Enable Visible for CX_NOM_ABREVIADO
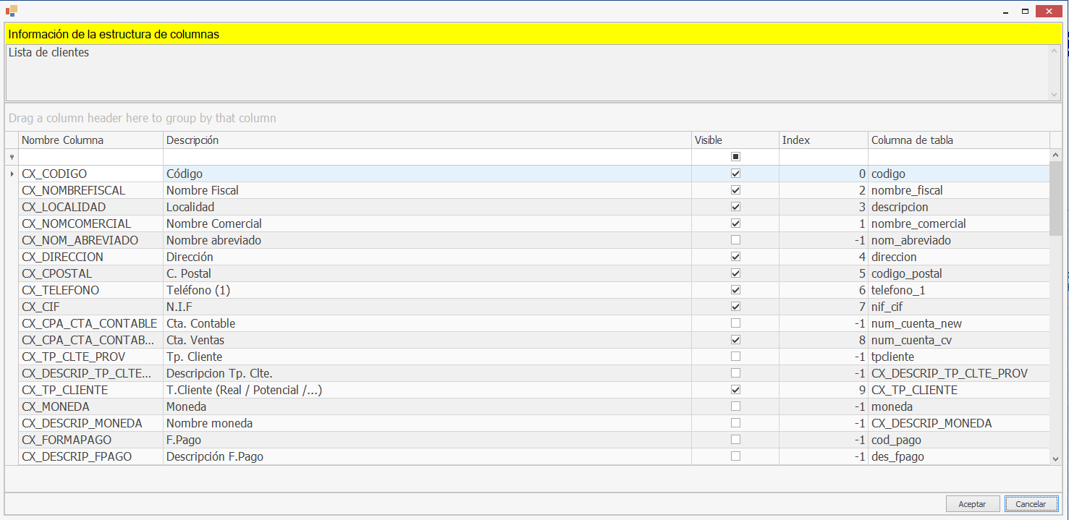The image size is (1069, 520). point(735,240)
